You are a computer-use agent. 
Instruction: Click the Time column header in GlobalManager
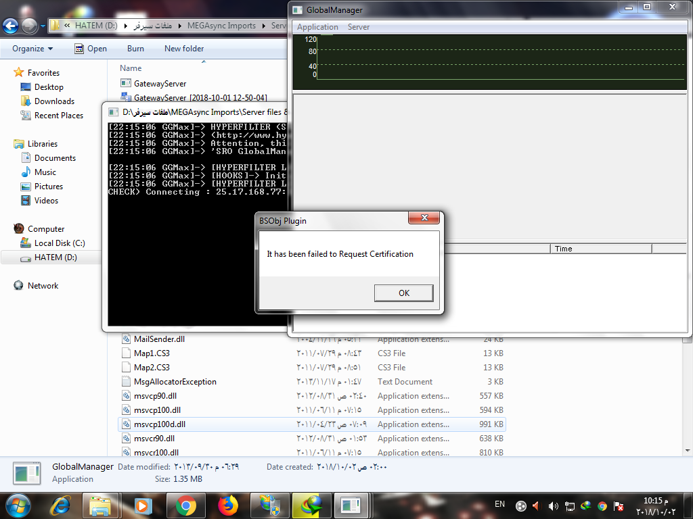[601, 249]
